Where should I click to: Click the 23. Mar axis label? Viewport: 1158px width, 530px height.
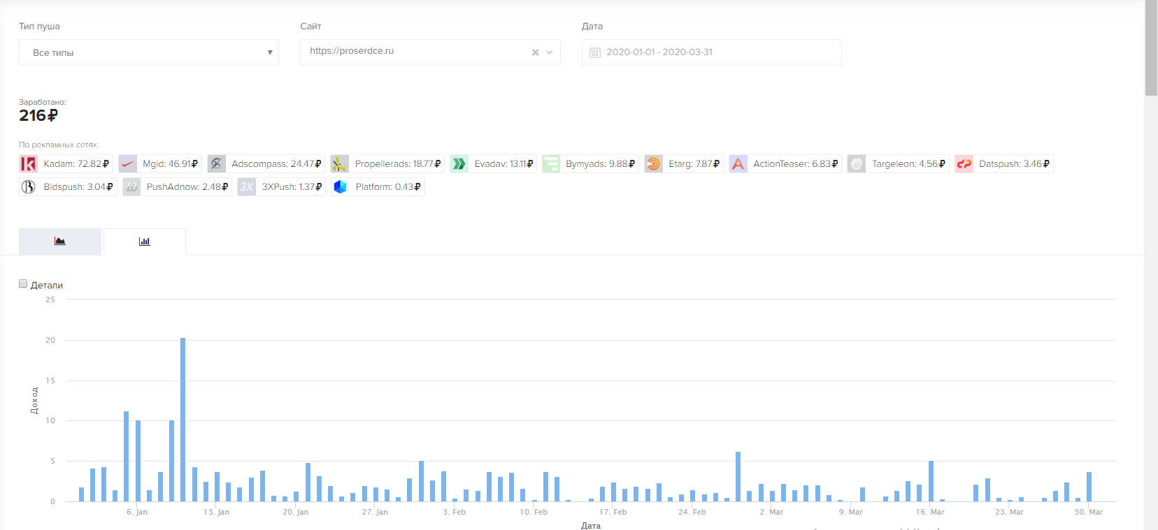coord(1010,512)
